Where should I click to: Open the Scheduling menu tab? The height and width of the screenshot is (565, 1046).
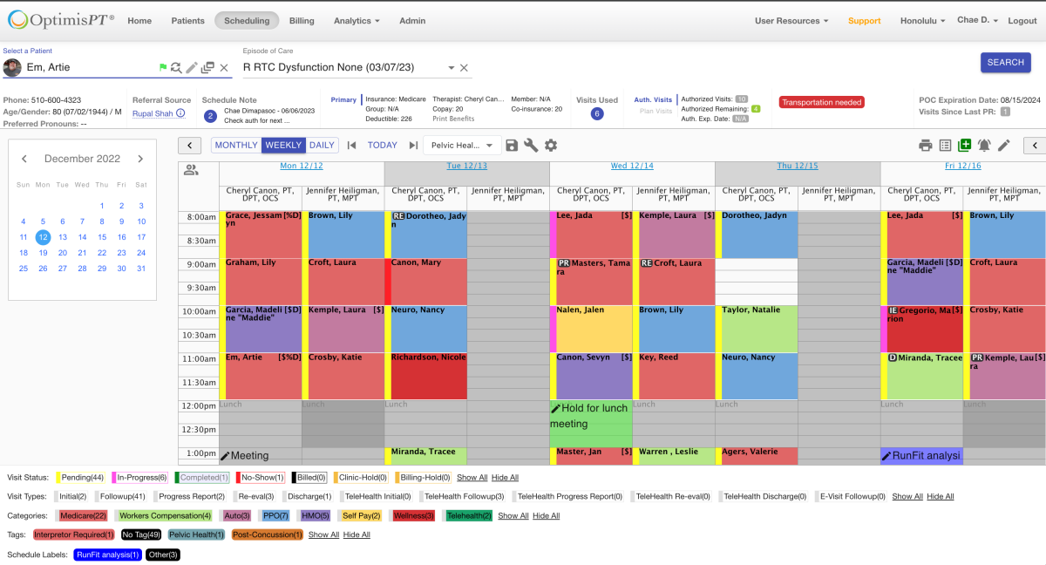point(246,20)
